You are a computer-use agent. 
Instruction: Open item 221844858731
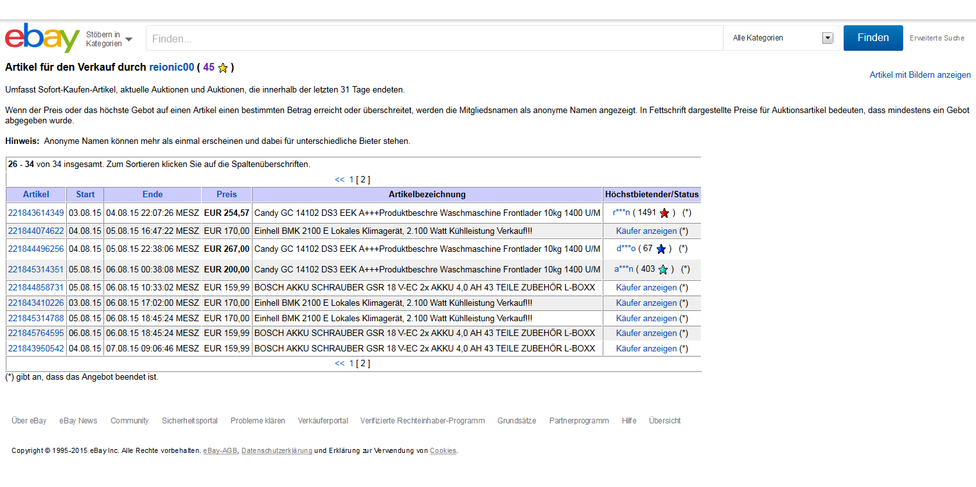[x=36, y=287]
